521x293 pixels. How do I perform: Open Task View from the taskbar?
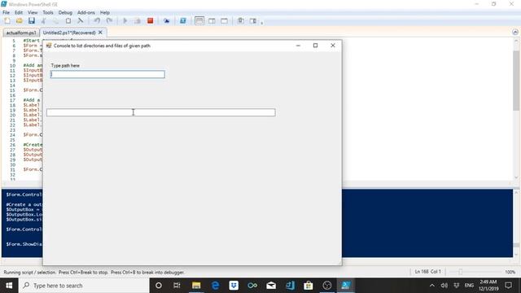click(x=177, y=286)
